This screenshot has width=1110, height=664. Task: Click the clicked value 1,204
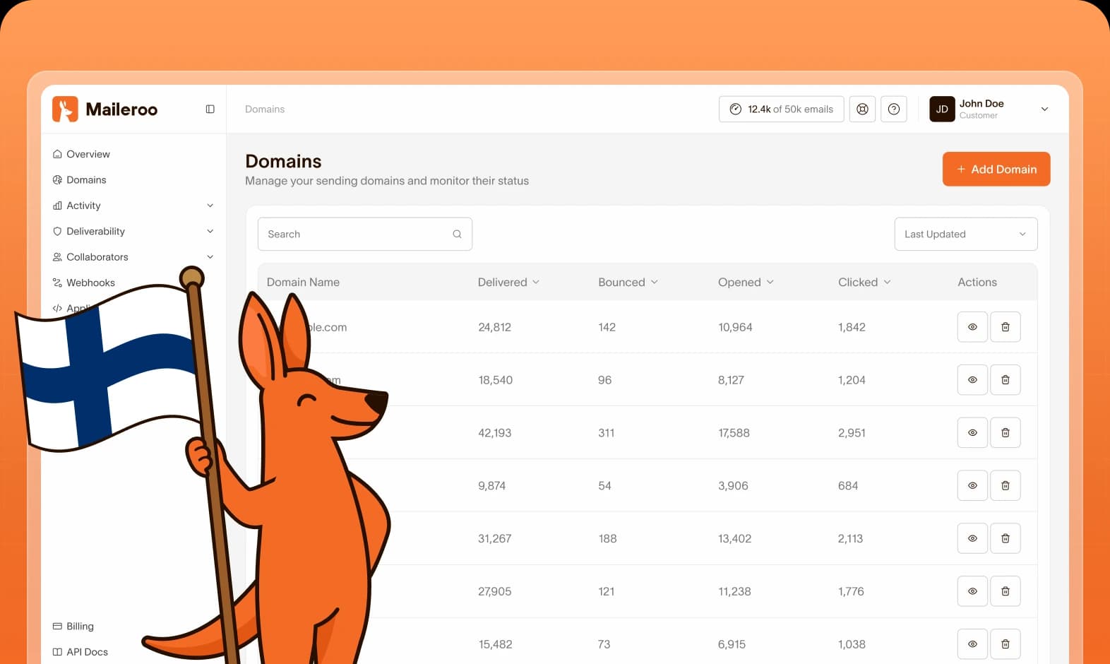pyautogui.click(x=852, y=380)
